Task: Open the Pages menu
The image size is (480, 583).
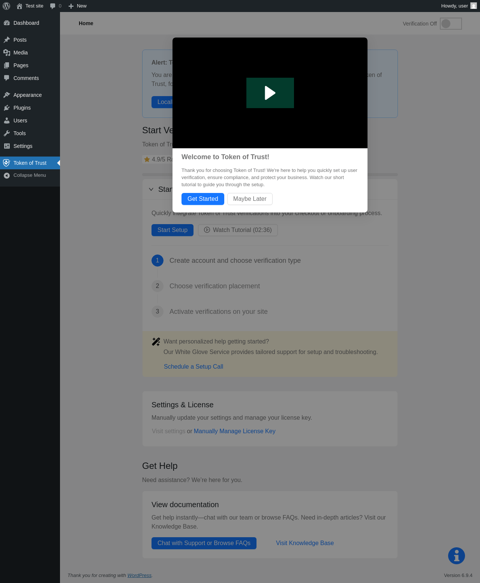Action: [30, 65]
